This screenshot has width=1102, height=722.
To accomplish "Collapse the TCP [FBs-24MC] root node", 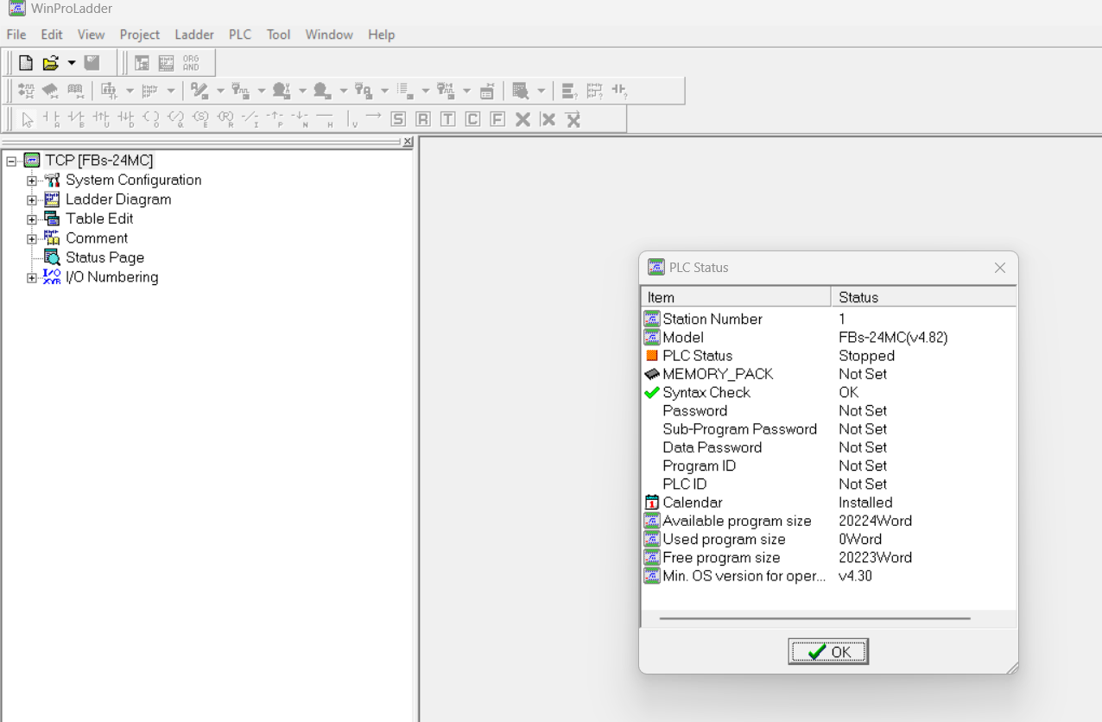I will pos(11,161).
